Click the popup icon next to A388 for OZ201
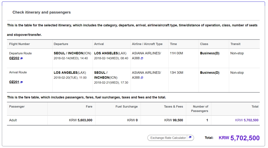 (x=142, y=78)
